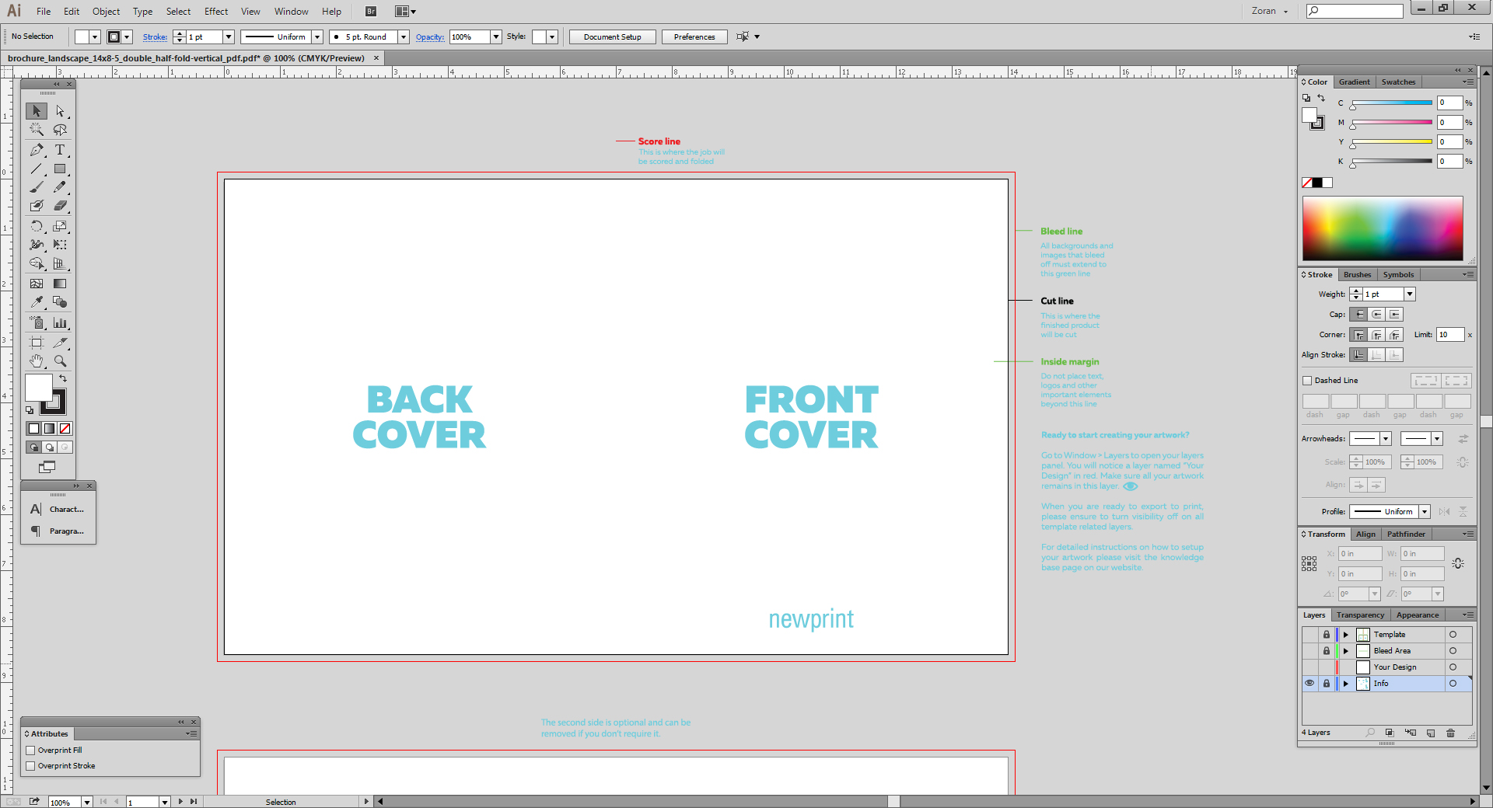Select the Eyedropper tool
This screenshot has height=808, width=1493.
[x=36, y=302]
